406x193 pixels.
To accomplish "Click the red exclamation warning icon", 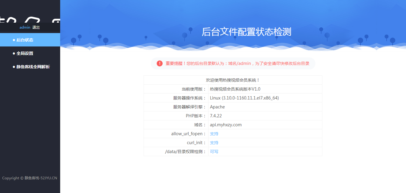I will [160, 63].
